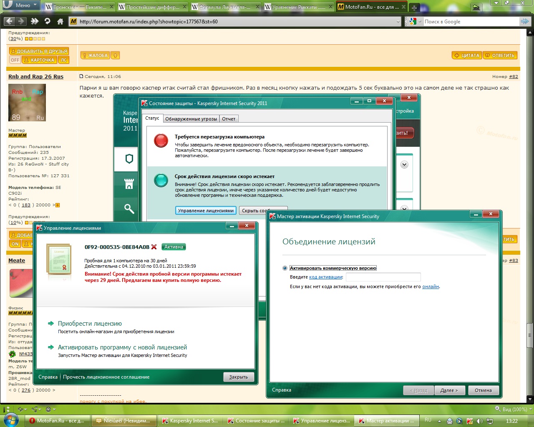The image size is (534, 427).
Task: Open the Отчет tab in Kaspersky status window
Action: point(229,119)
